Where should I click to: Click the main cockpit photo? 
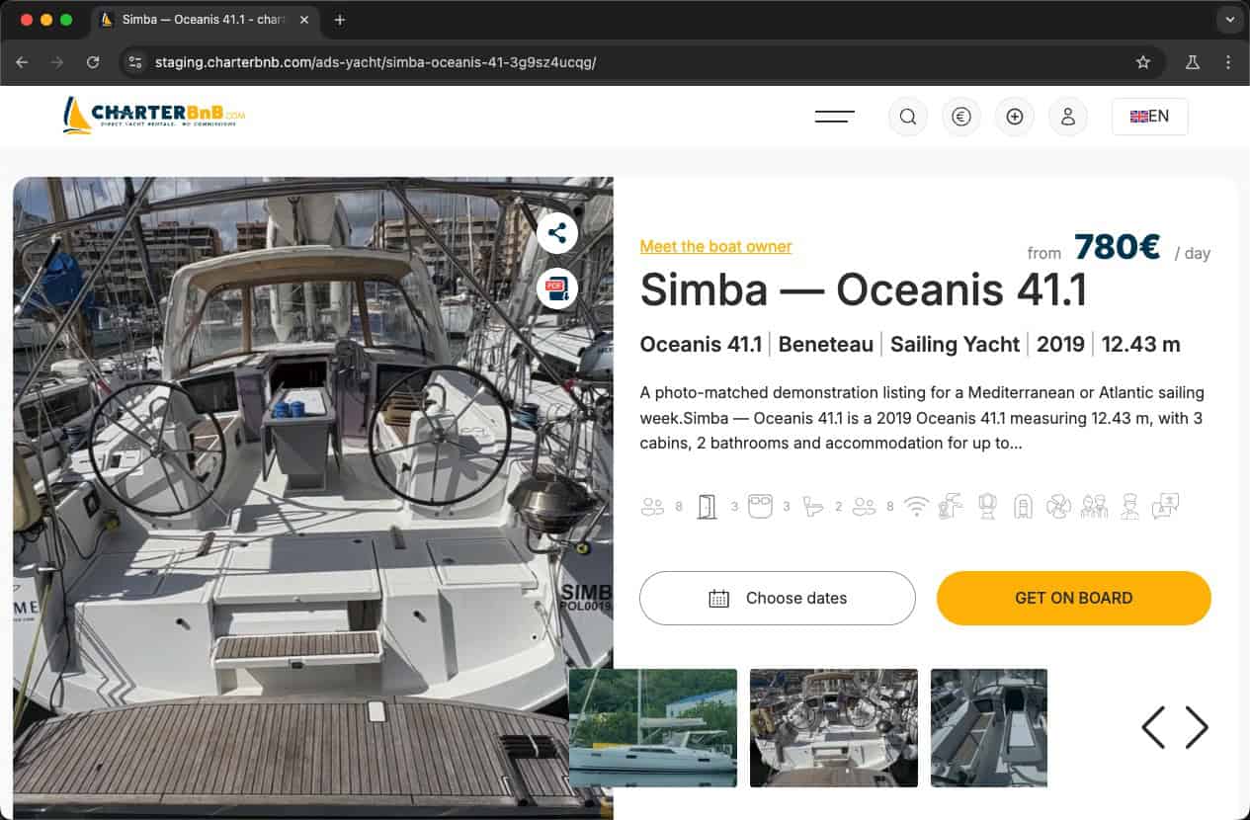312,498
